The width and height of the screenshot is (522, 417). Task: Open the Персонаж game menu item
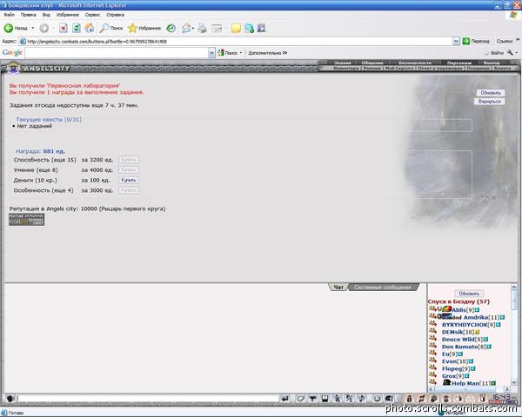[x=459, y=63]
